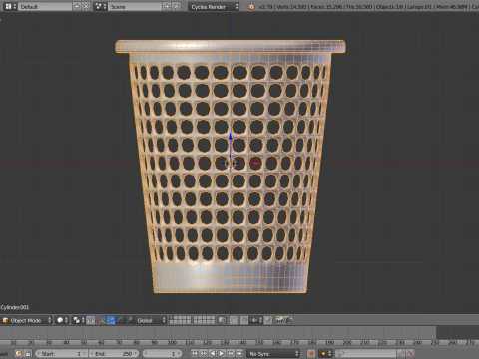Open the scene browser icon
This screenshot has height=359, width=479.
pyautogui.click(x=101, y=6)
